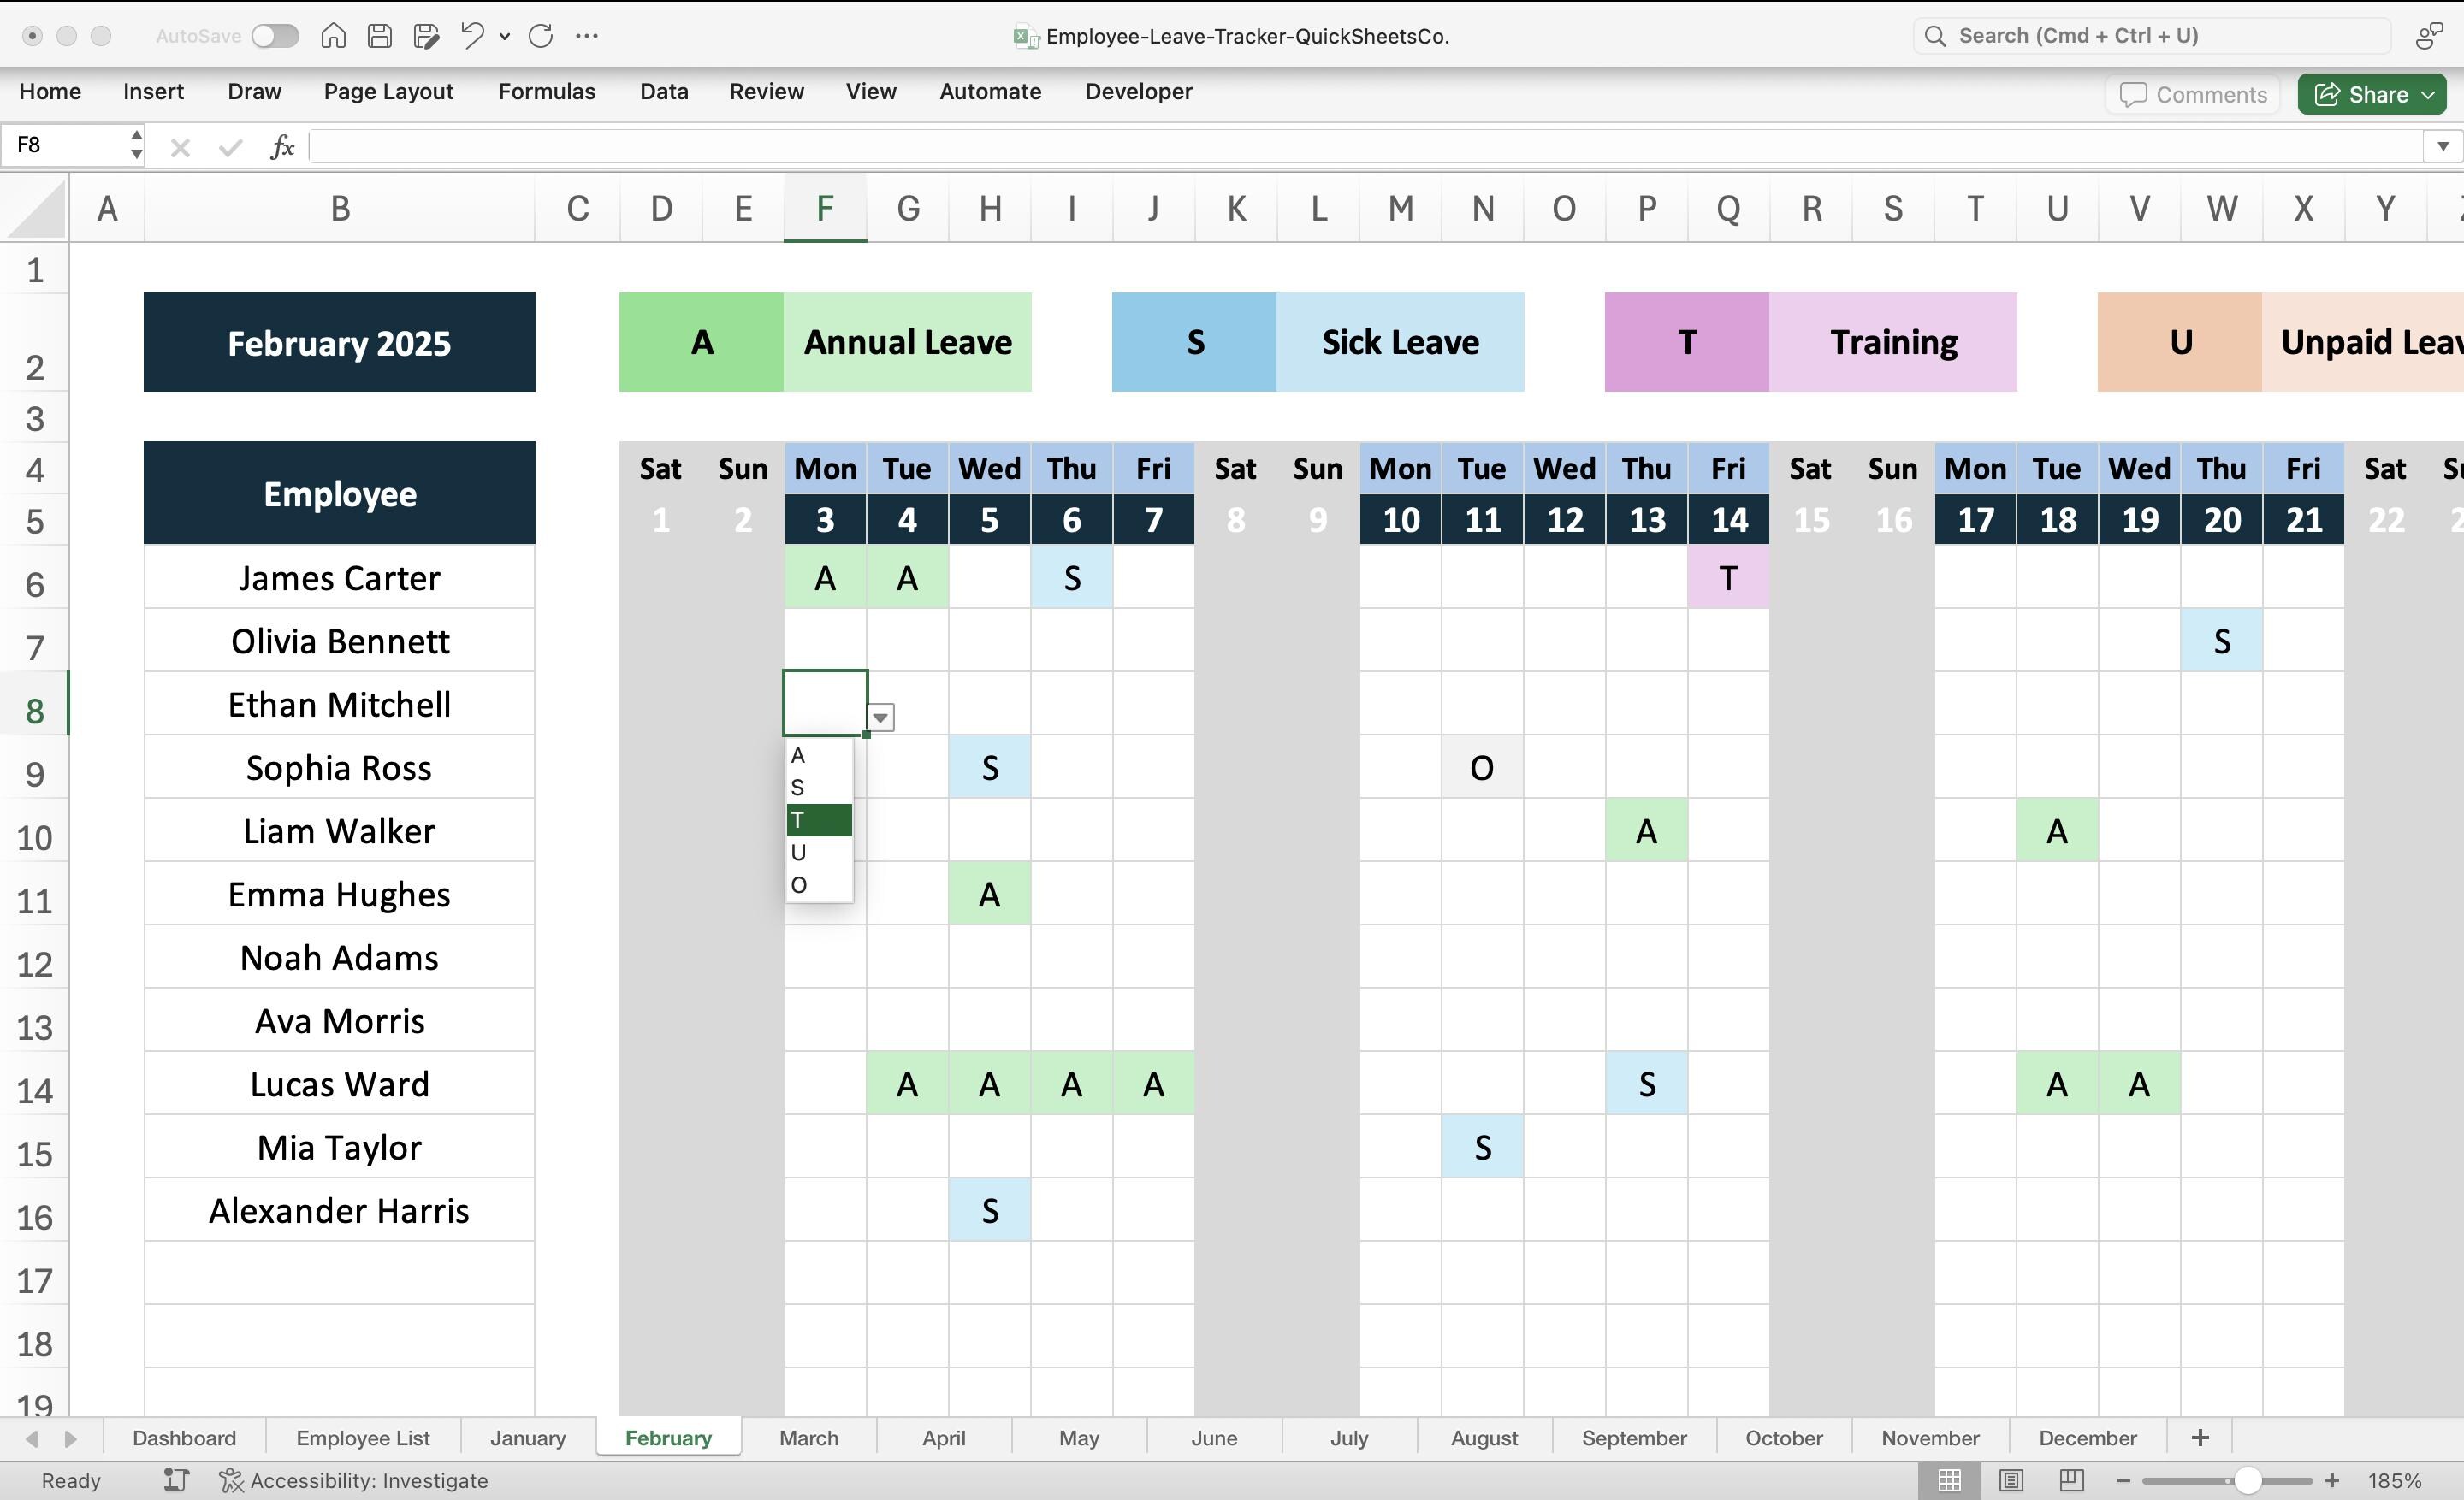2464x1500 pixels.
Task: Open the Formulas ribbon tab
Action: 546,91
